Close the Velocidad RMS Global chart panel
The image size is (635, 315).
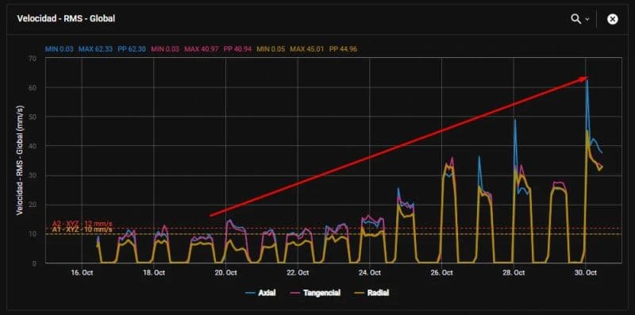pyautogui.click(x=612, y=19)
